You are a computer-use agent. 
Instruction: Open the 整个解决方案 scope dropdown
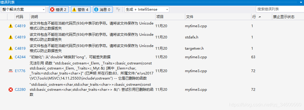tap(23, 9)
